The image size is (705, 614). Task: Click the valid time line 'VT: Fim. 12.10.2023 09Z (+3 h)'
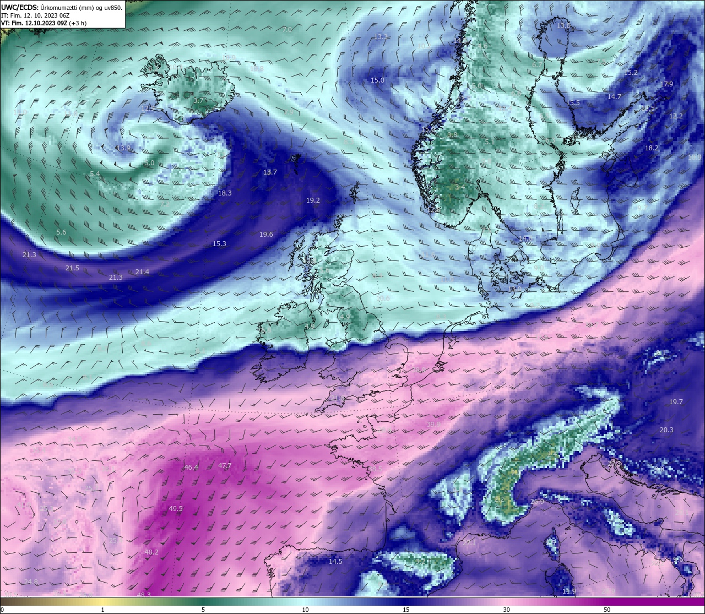pyautogui.click(x=44, y=23)
